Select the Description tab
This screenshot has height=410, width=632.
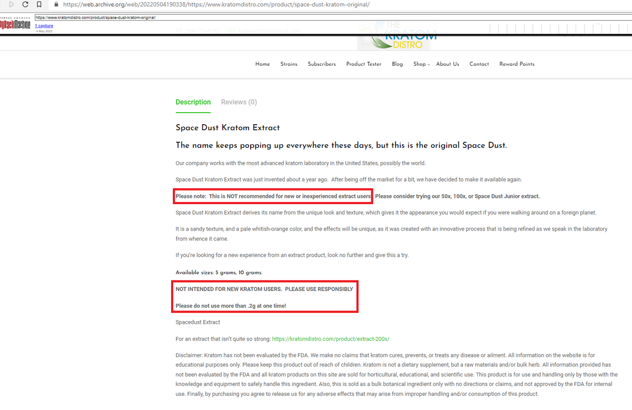click(x=193, y=102)
